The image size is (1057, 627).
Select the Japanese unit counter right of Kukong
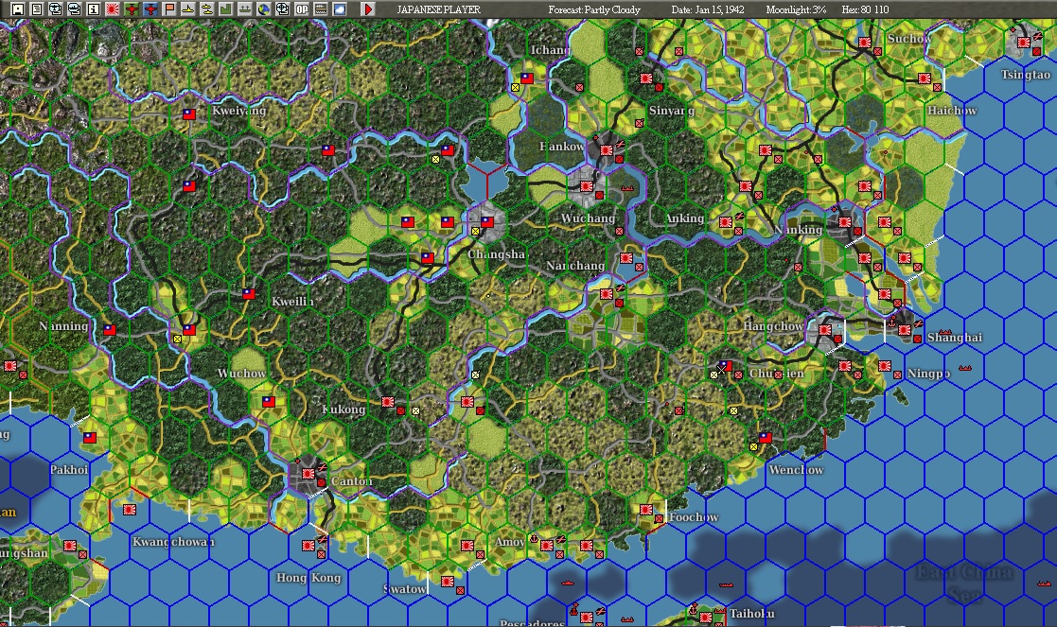[388, 402]
